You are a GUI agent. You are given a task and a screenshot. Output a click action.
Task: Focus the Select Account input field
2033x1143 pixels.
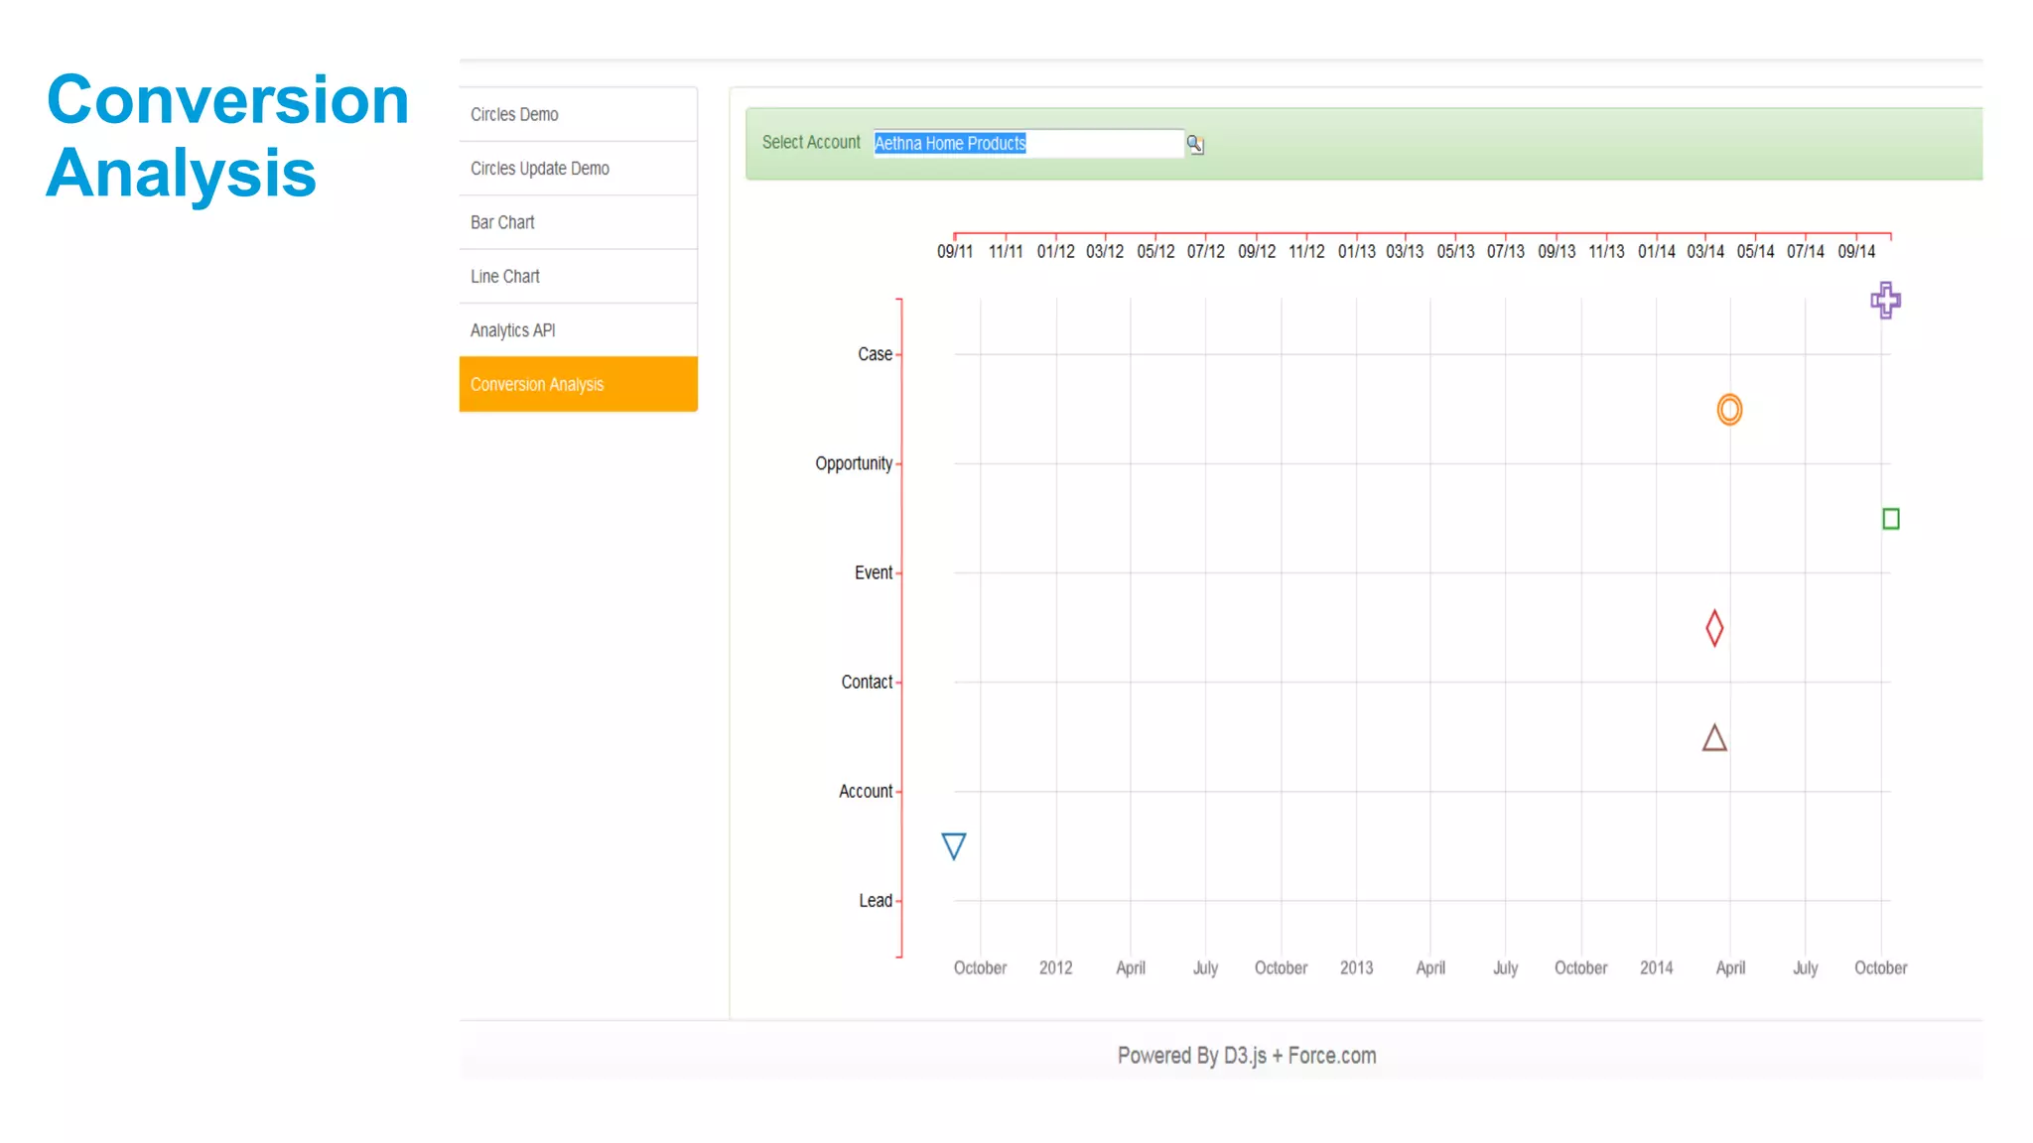coord(1027,144)
